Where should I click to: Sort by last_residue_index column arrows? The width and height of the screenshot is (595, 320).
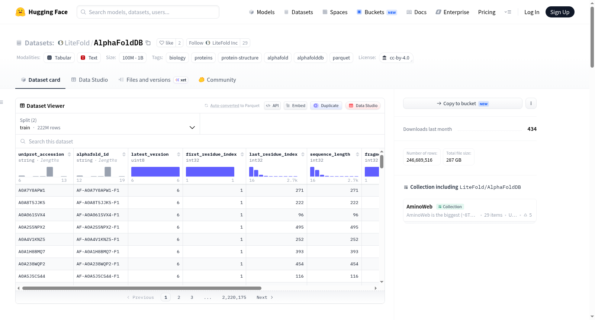point(303,154)
